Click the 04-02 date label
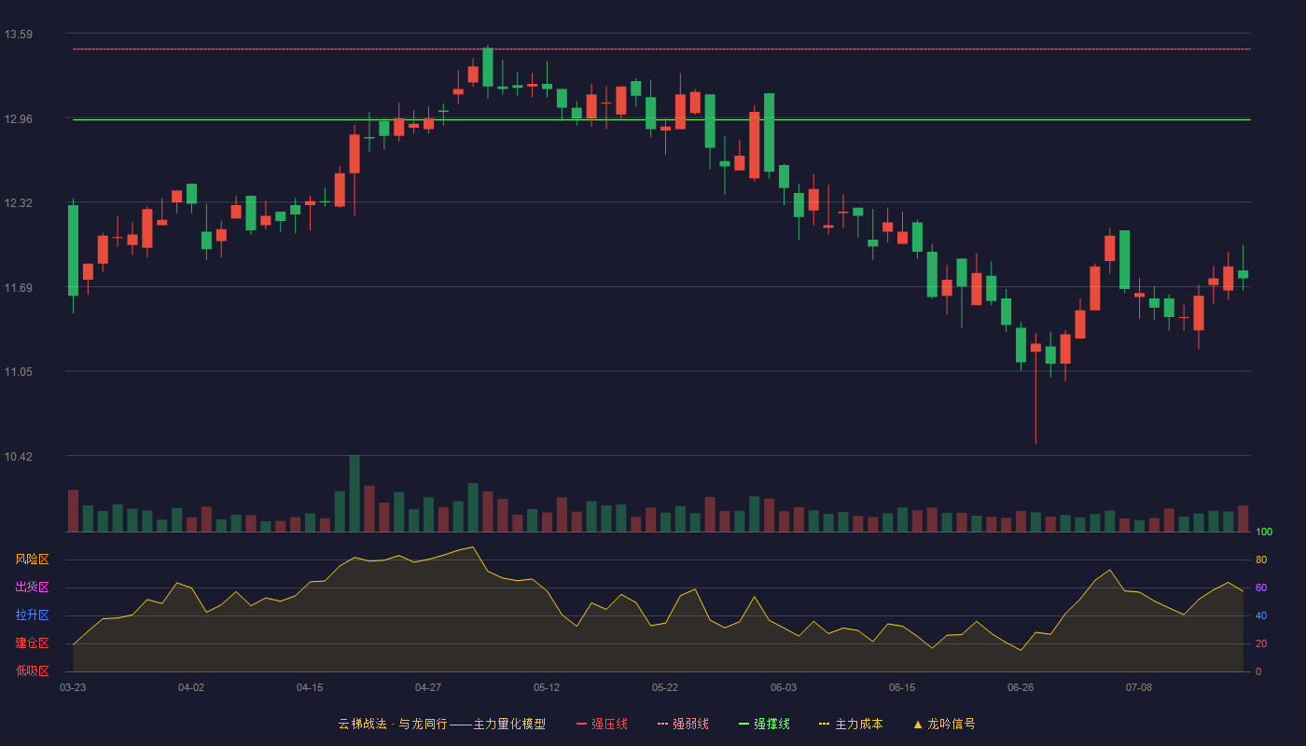The height and width of the screenshot is (746, 1306). pos(191,687)
